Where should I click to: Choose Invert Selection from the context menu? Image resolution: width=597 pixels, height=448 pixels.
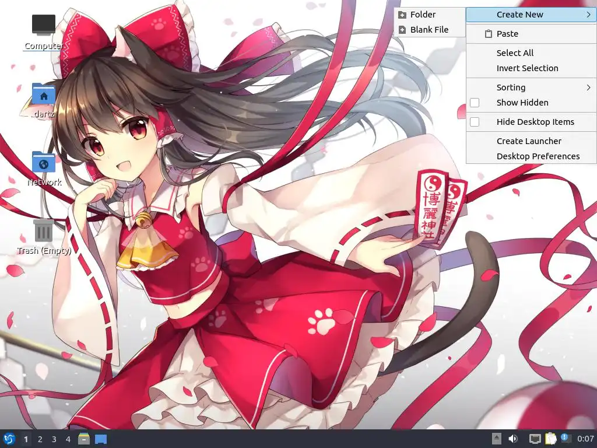coord(531,68)
